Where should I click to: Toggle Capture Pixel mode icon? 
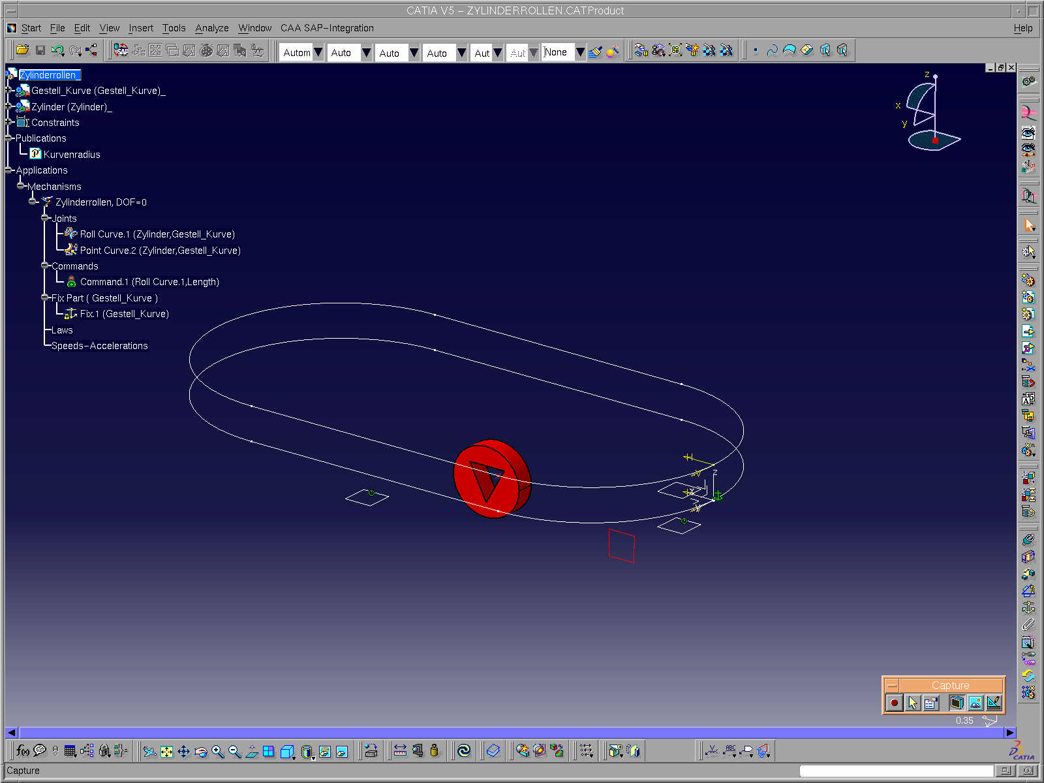(x=975, y=703)
